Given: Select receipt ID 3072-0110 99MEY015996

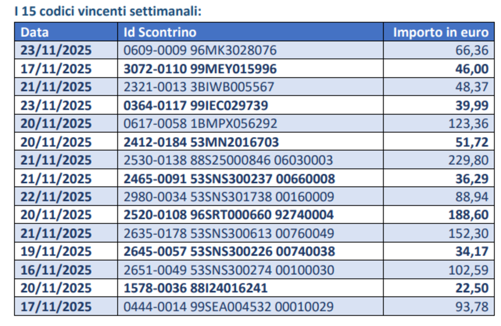Looking at the screenshot, I should 200,69.
